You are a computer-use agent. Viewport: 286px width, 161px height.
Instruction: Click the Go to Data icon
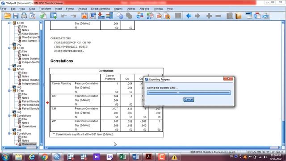(84, 16)
